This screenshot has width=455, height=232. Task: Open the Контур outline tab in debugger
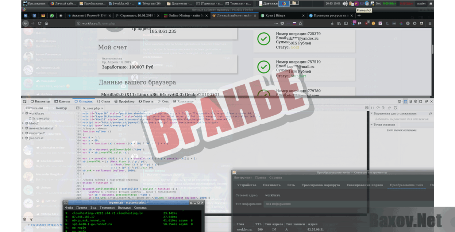pos(62,108)
